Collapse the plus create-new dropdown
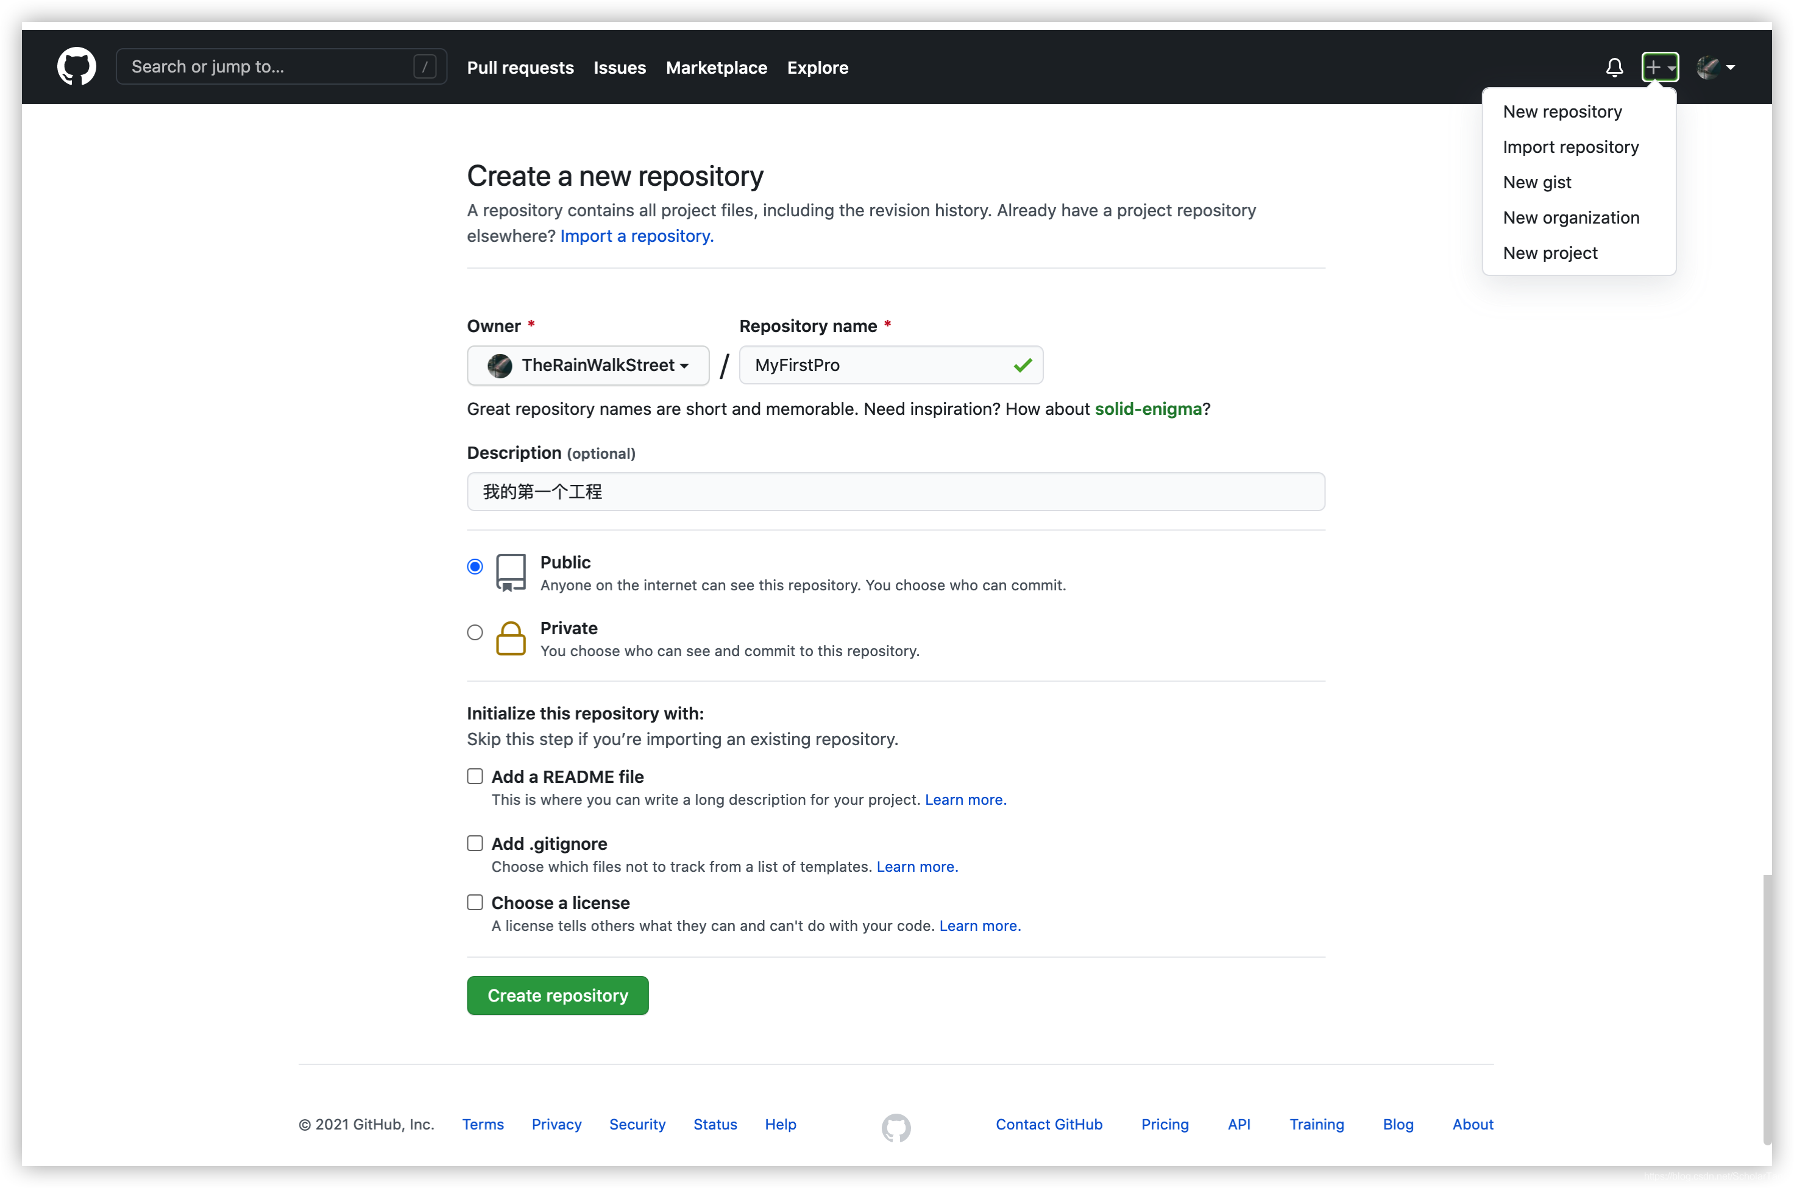 1659,68
